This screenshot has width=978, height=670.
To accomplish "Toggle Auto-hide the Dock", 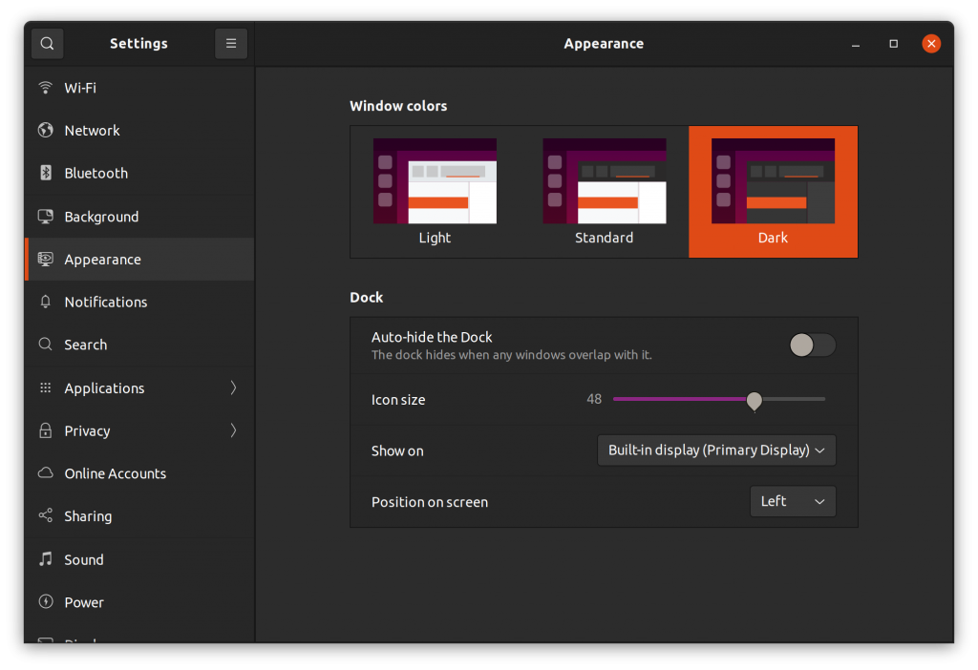I will tap(812, 345).
